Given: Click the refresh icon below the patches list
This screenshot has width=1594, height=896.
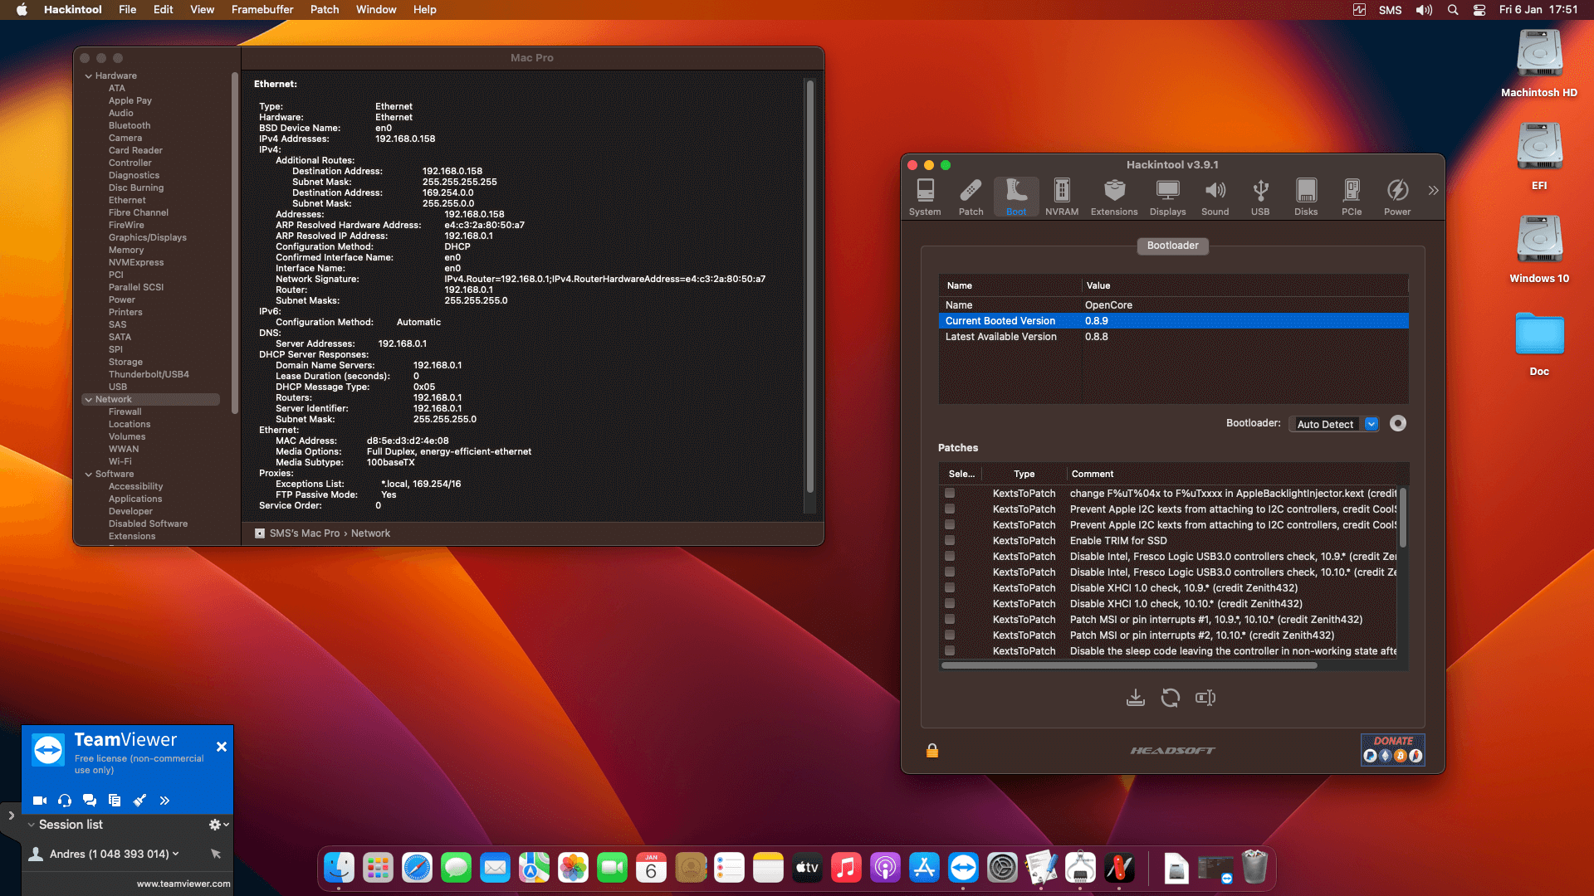Looking at the screenshot, I should point(1170,698).
